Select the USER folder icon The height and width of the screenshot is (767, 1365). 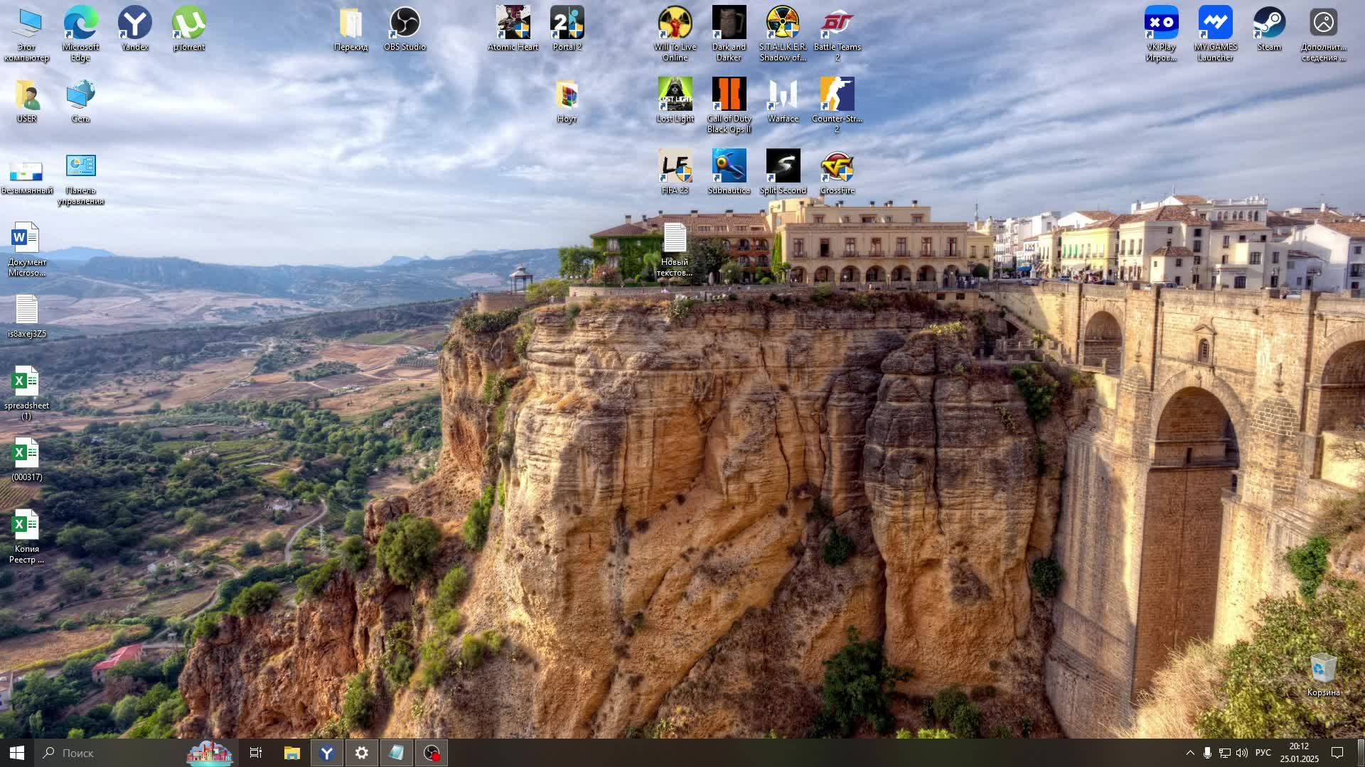point(26,101)
